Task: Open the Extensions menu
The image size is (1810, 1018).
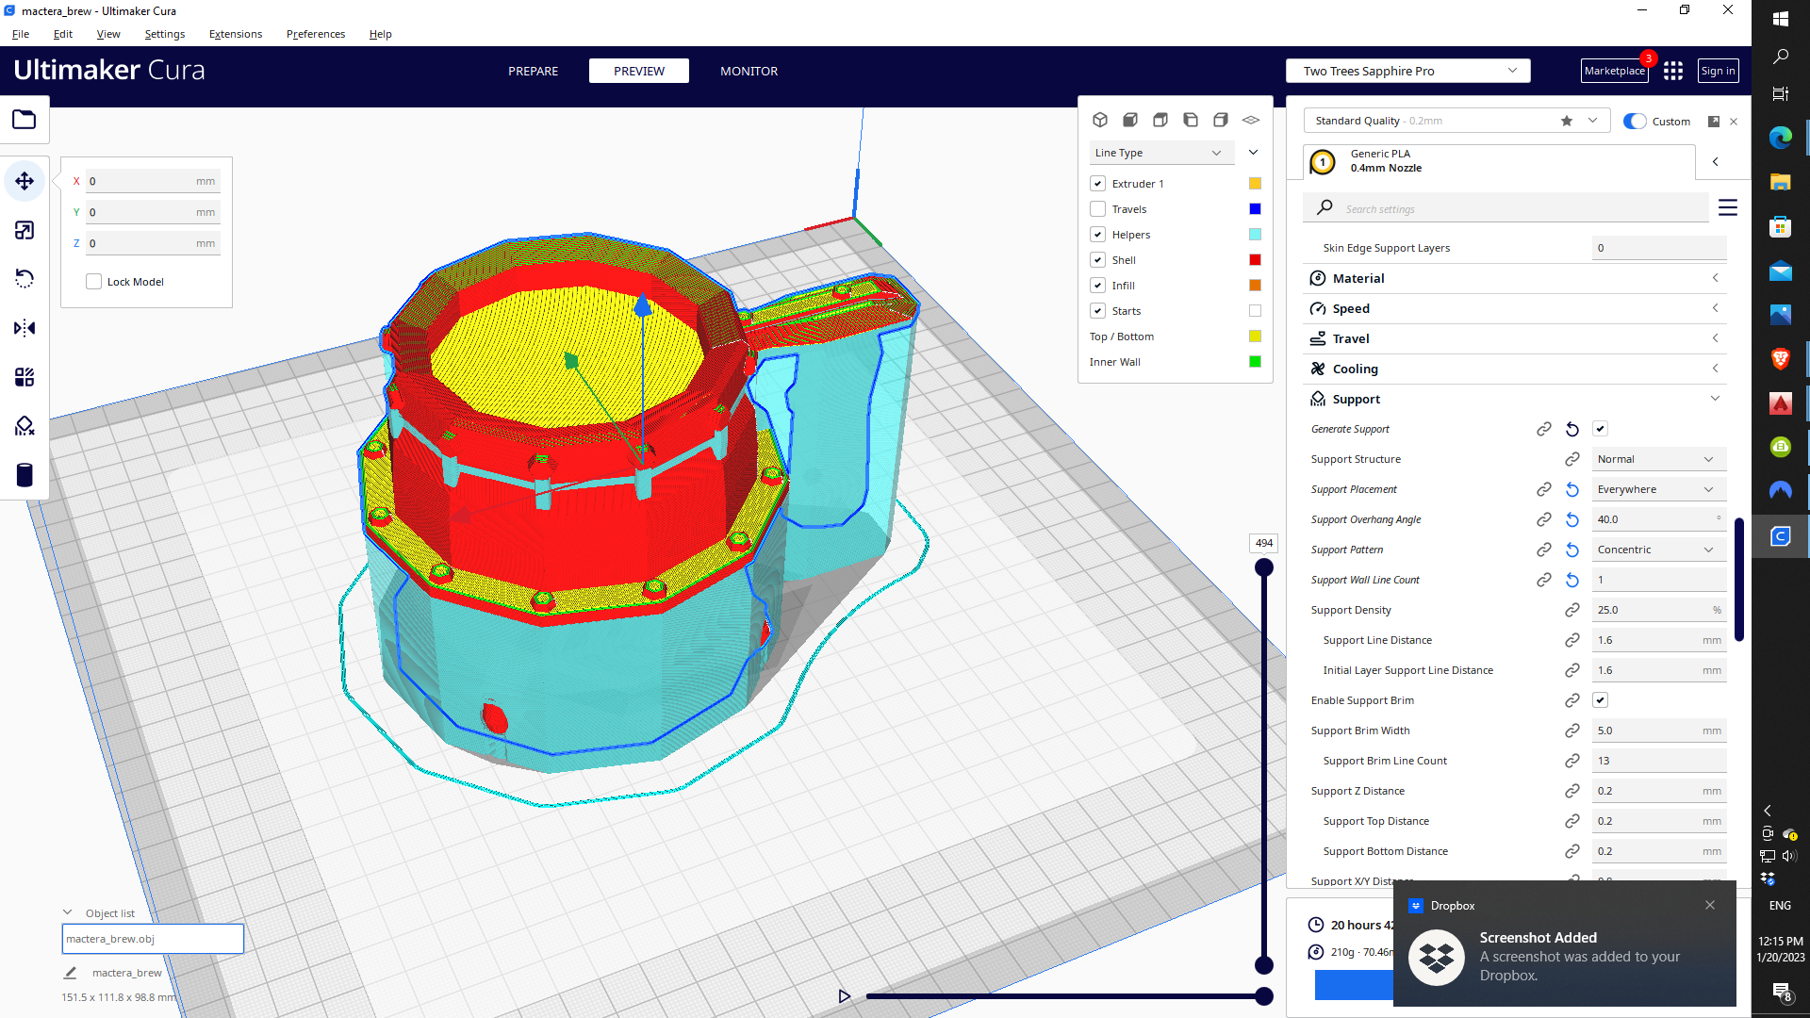Action: tap(236, 34)
